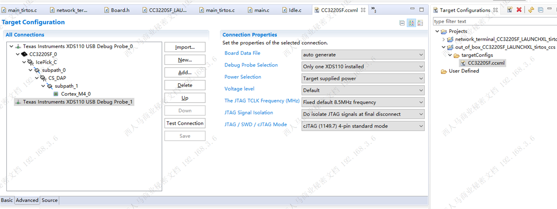Click the new target configuration icon
Image resolution: width=557 pixels, height=209 pixels.
[509, 10]
